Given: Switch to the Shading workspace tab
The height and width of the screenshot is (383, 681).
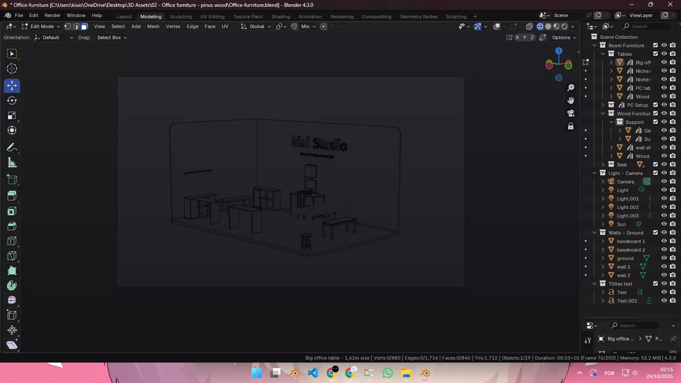Looking at the screenshot, I should click(281, 17).
